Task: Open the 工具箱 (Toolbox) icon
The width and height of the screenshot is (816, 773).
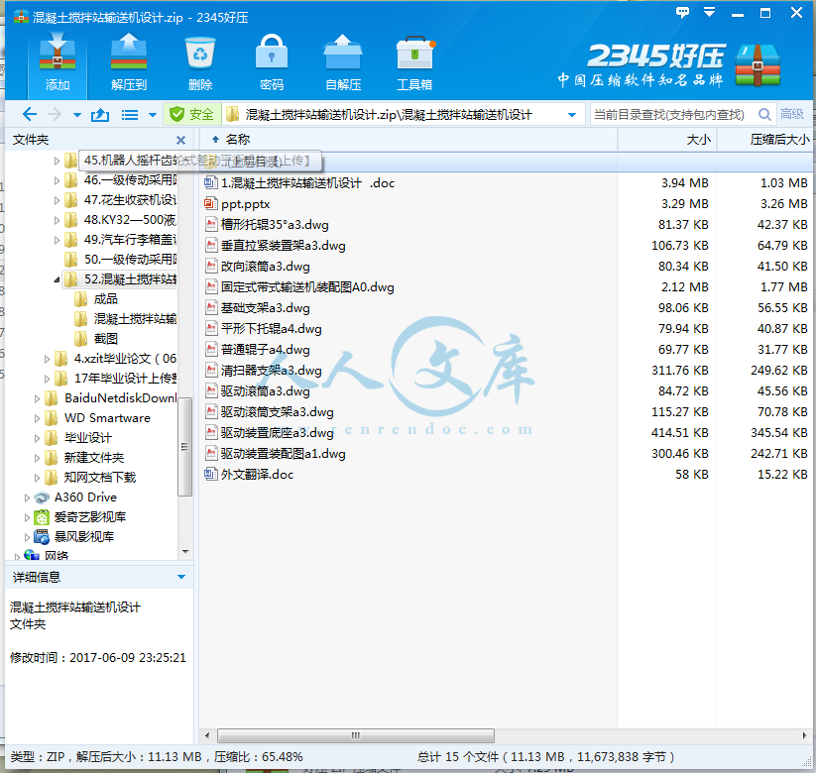Action: point(414,62)
